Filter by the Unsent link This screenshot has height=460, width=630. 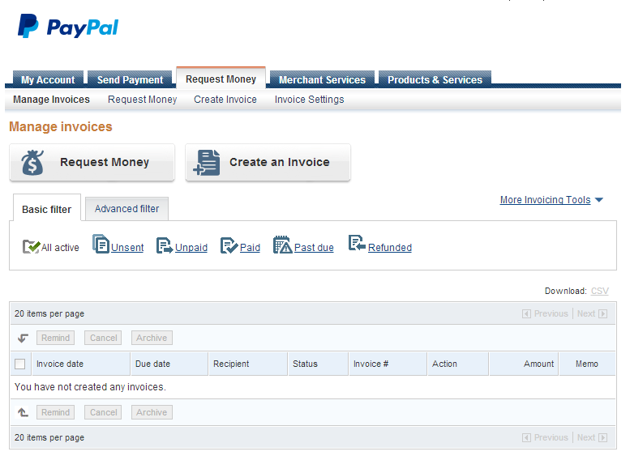point(127,248)
